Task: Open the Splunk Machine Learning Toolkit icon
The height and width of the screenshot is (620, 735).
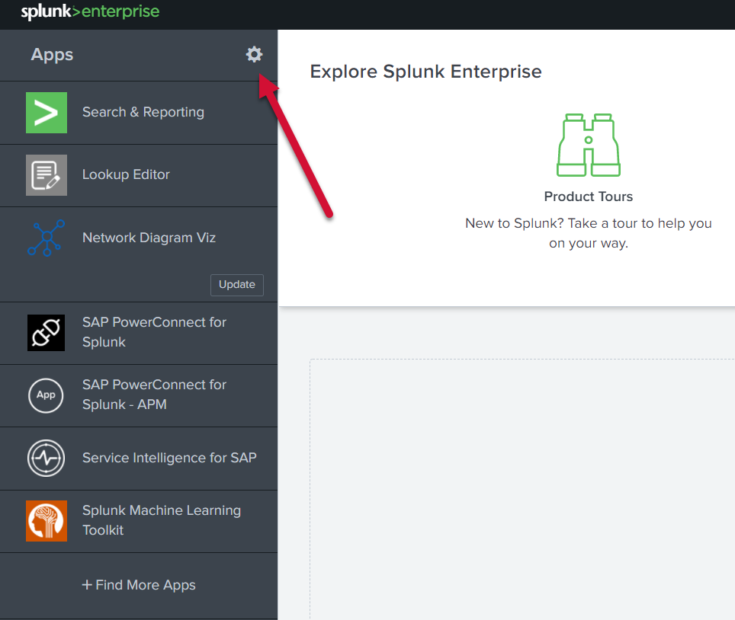Action: 46,520
